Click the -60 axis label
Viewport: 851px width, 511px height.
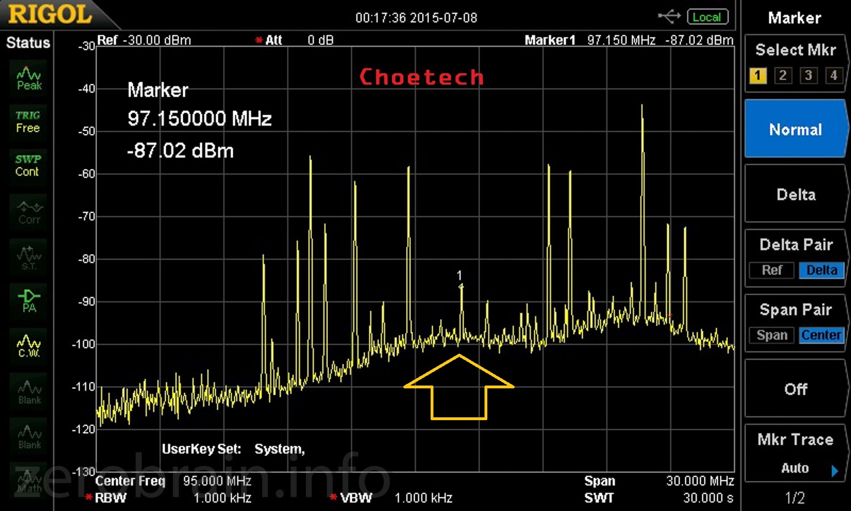86,174
